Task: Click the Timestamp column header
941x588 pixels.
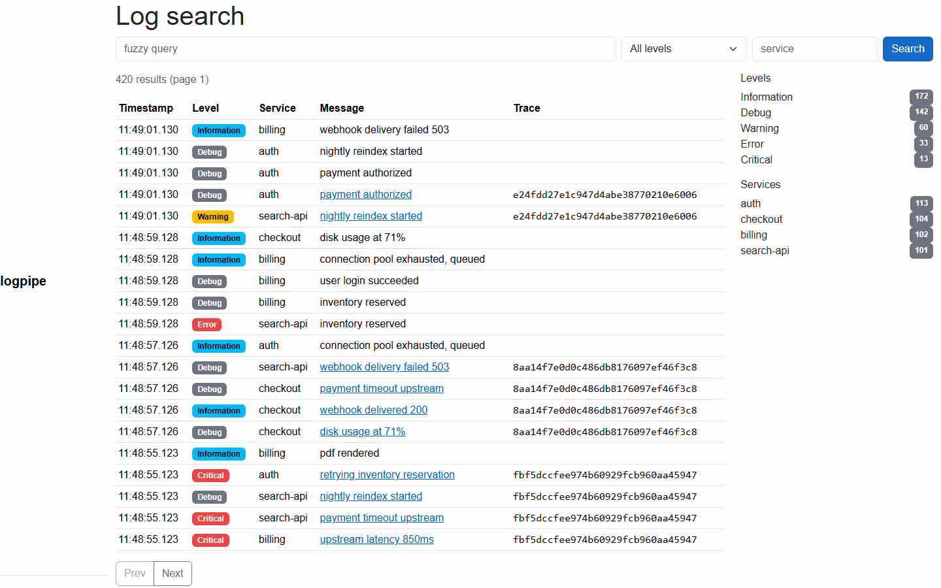Action: 146,108
